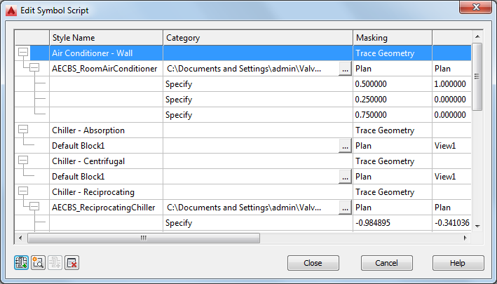Image resolution: width=497 pixels, height=284 pixels.
Task: Click ellipsis button for Chiller - Centrifugal Default Block1
Action: coord(344,177)
